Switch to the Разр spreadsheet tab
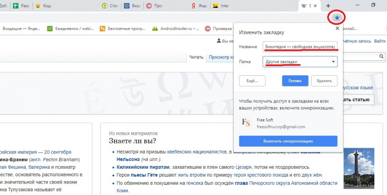 21,6
